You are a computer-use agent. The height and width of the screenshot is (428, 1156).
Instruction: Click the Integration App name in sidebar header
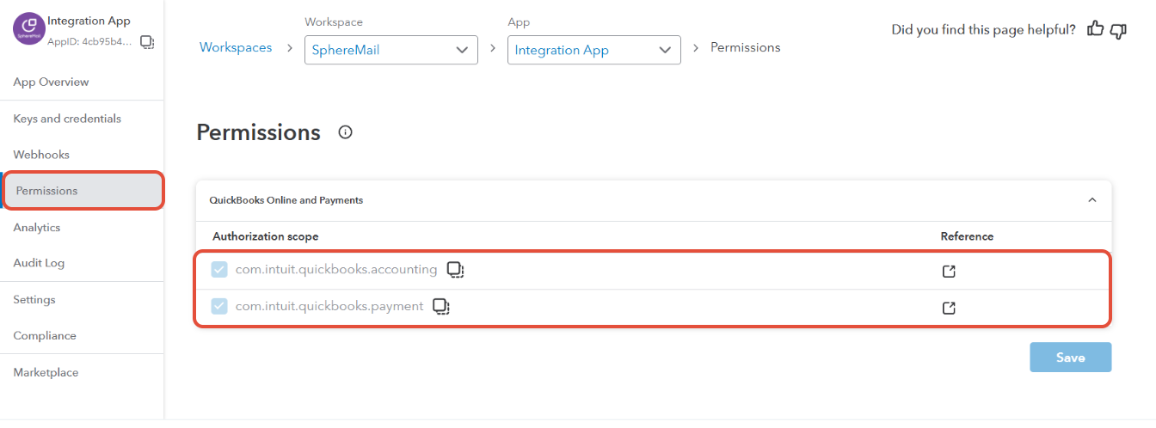coord(89,21)
